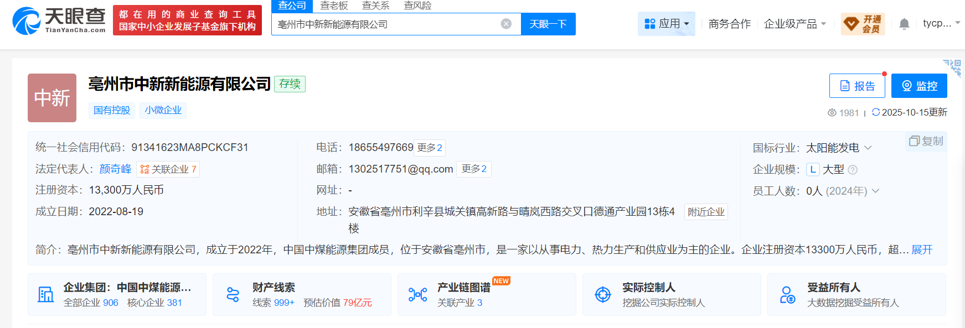Open the 应用 apps dropdown
This screenshot has height=328, width=965.
click(x=667, y=24)
